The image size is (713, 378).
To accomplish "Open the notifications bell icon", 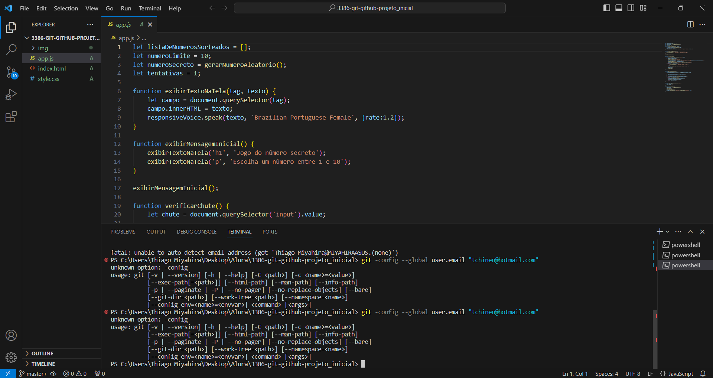I will click(x=703, y=374).
